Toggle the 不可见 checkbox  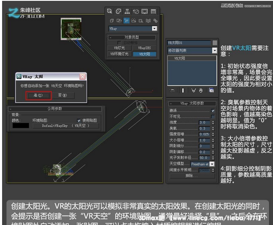(x=213, y=116)
